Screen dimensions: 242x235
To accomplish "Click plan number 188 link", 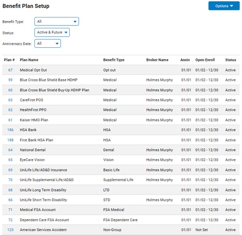I will coord(10,140).
